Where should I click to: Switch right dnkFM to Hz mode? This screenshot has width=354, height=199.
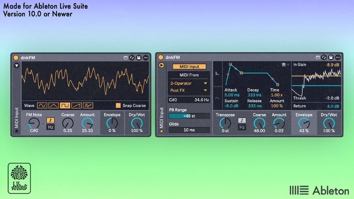coord(242,127)
